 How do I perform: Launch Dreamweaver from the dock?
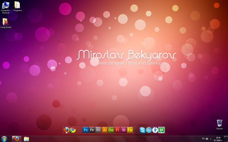pyautogui.click(x=111, y=130)
